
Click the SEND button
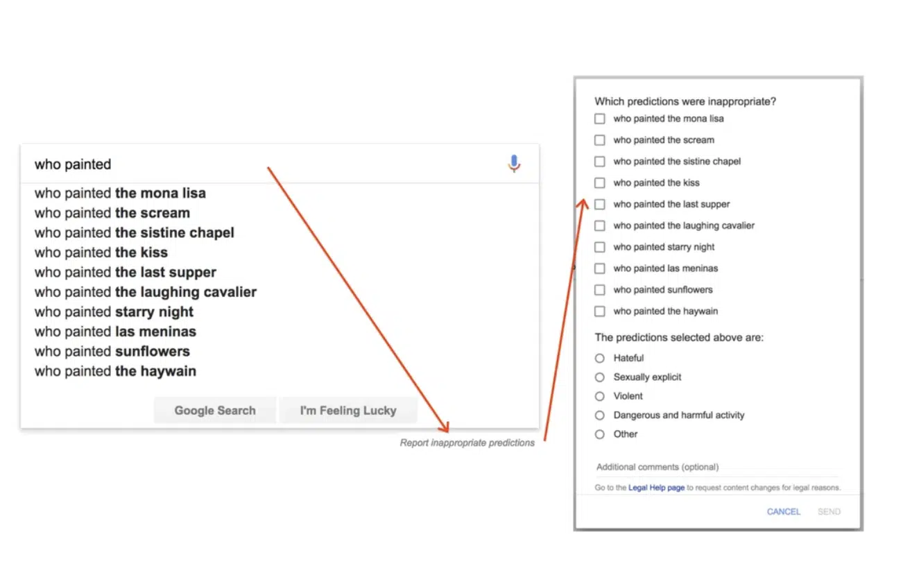829,512
